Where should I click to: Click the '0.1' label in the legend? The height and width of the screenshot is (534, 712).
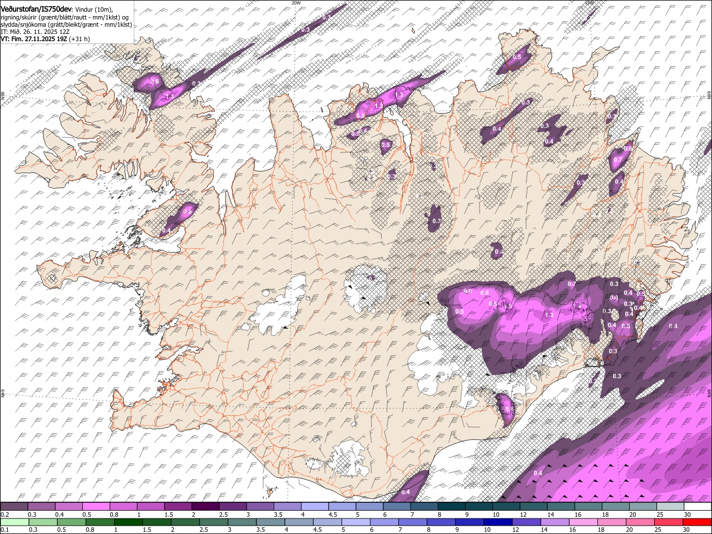(4, 530)
